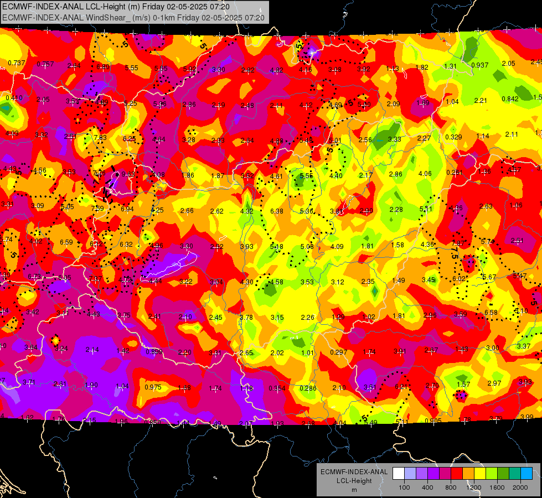Viewport: 542px width, 498px height.
Task: Click the 0.261 wind shear value
Action: 455,173
